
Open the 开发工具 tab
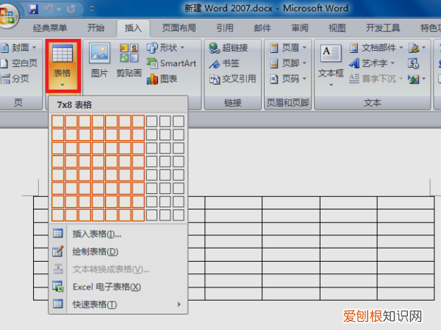[383, 28]
